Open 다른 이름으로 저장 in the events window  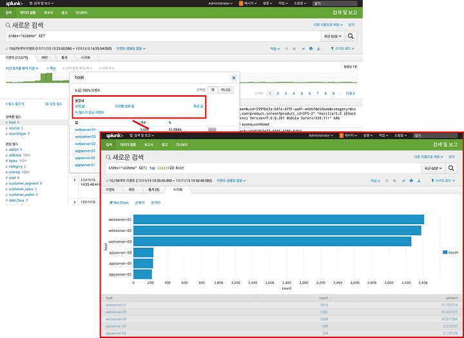coord(328,25)
